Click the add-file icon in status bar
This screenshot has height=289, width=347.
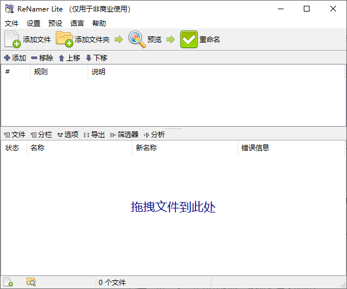pyautogui.click(x=8, y=282)
